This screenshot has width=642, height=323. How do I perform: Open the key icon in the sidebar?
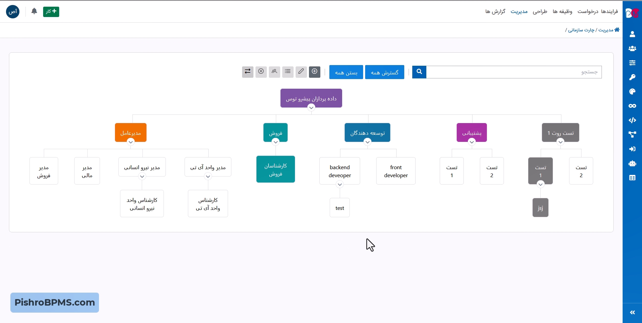pyautogui.click(x=632, y=77)
